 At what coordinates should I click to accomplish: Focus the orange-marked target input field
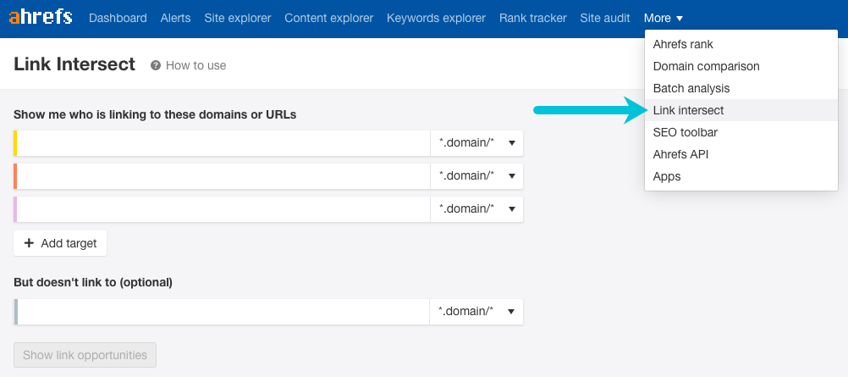(223, 176)
